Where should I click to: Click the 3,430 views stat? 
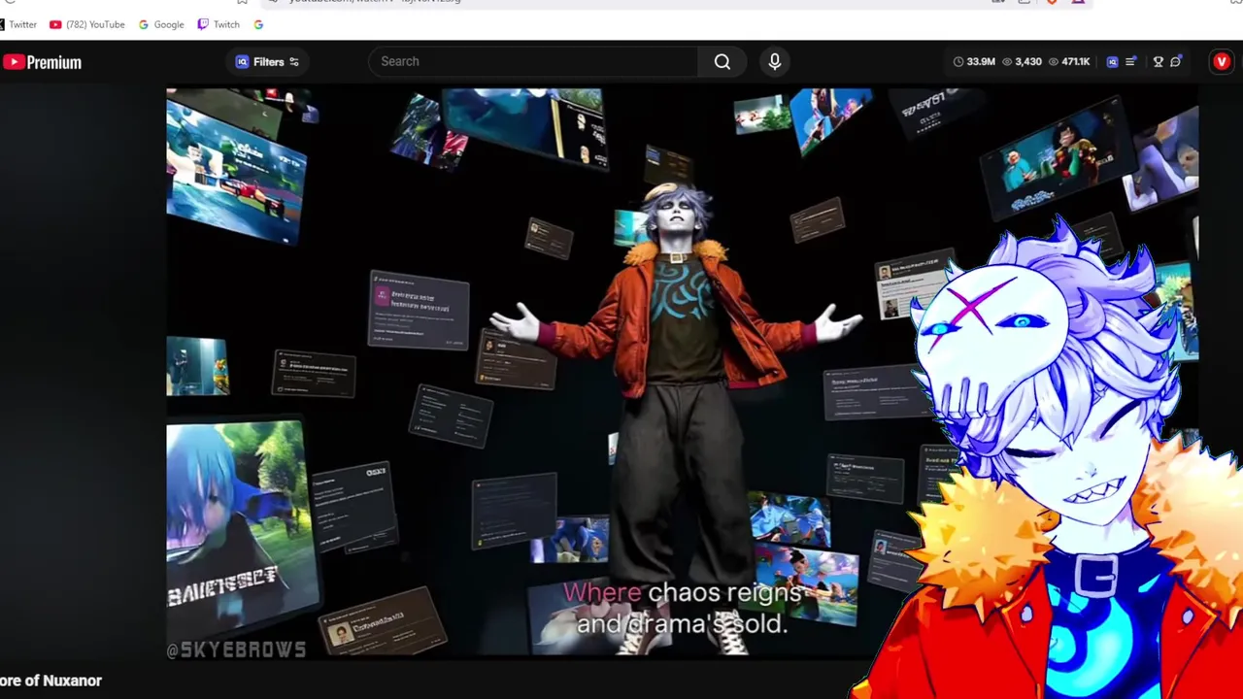click(x=1022, y=62)
